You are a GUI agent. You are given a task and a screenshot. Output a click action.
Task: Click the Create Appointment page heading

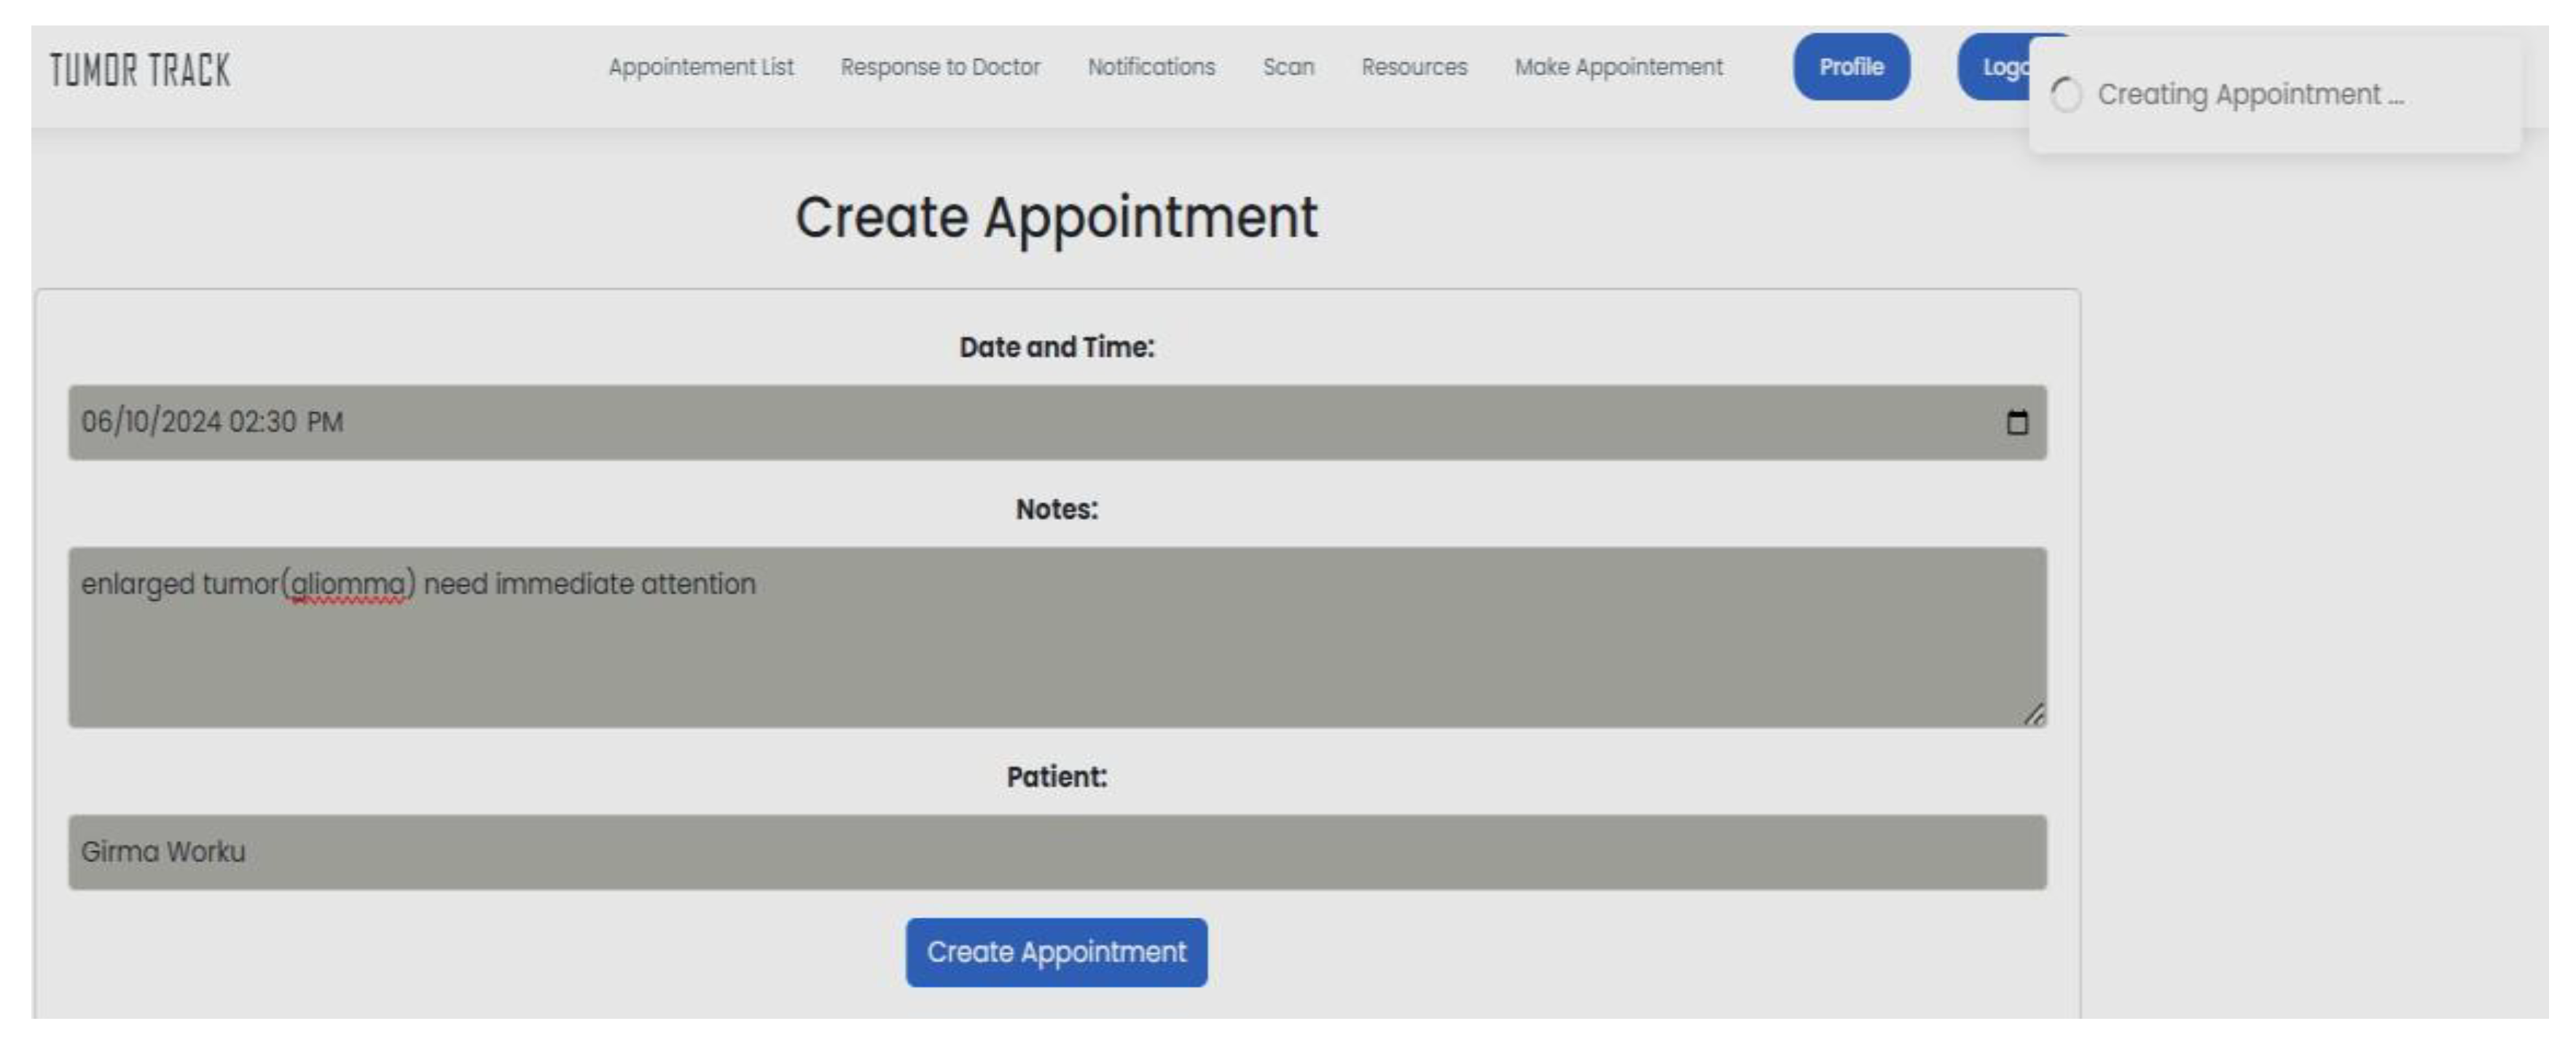1056,217
